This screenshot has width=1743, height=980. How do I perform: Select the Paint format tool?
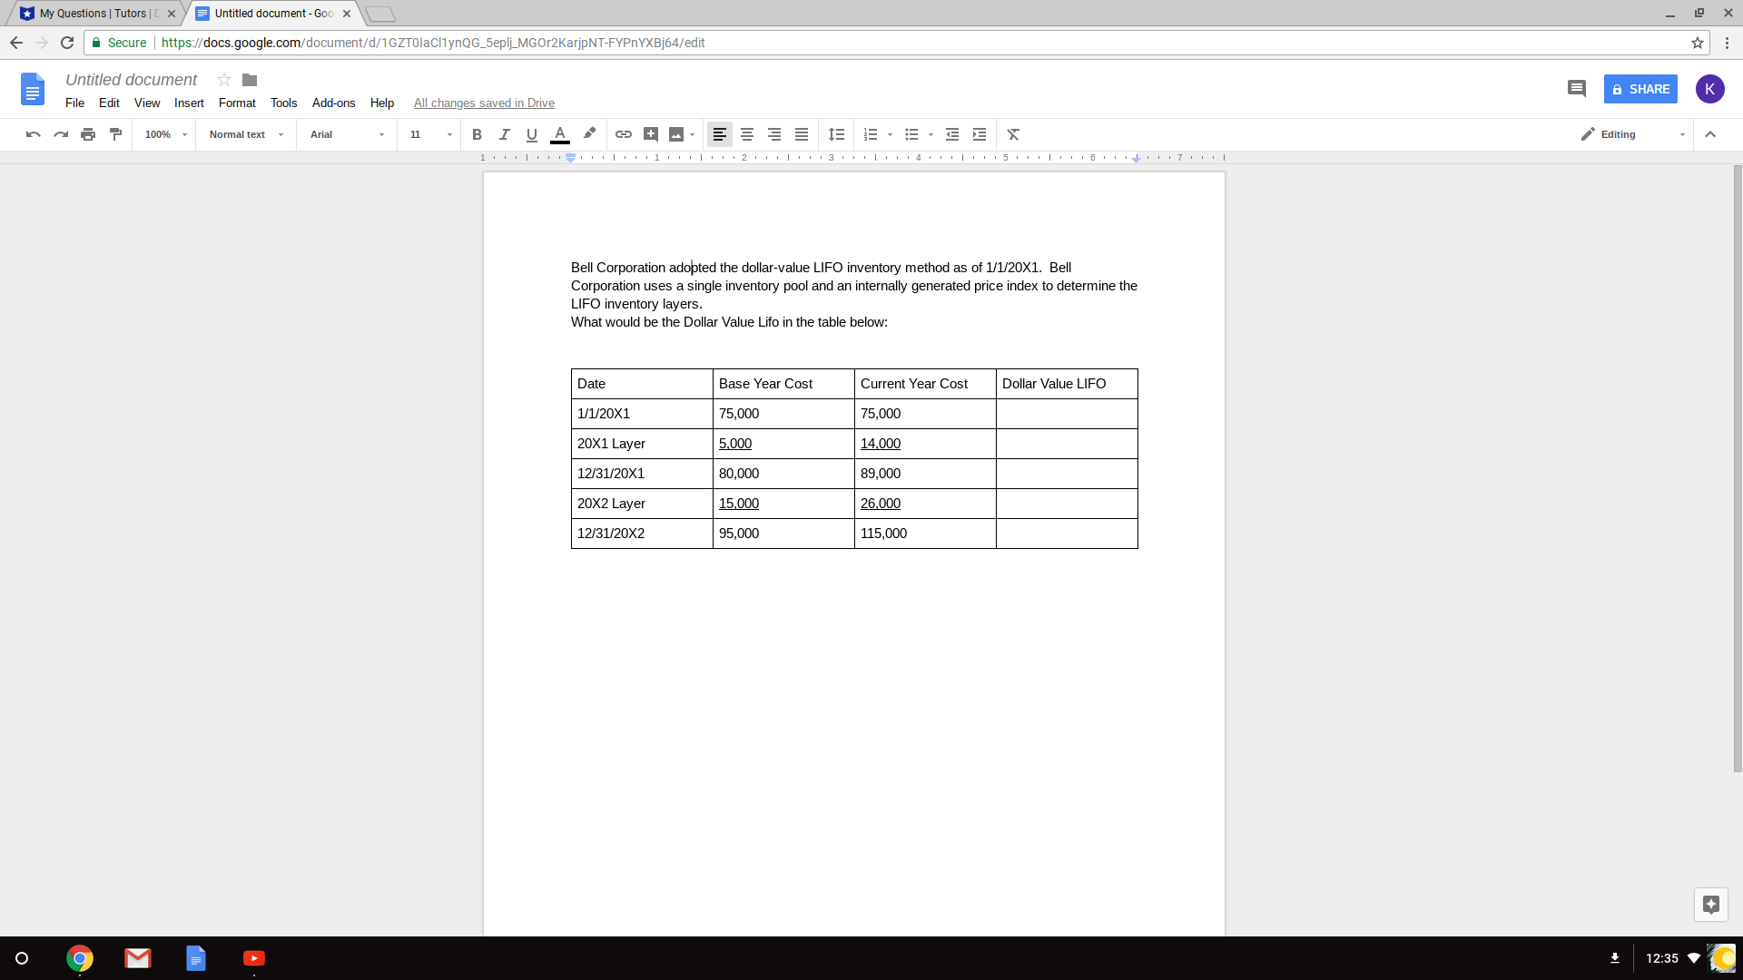(115, 134)
